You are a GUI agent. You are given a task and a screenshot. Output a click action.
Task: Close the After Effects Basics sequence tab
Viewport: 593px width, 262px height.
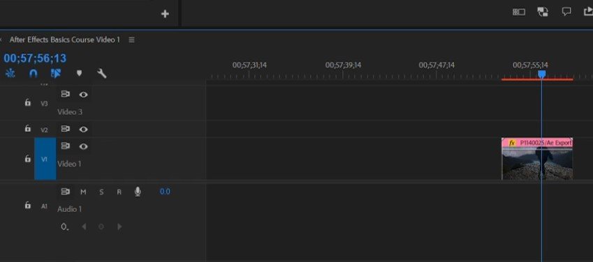pos(1,40)
